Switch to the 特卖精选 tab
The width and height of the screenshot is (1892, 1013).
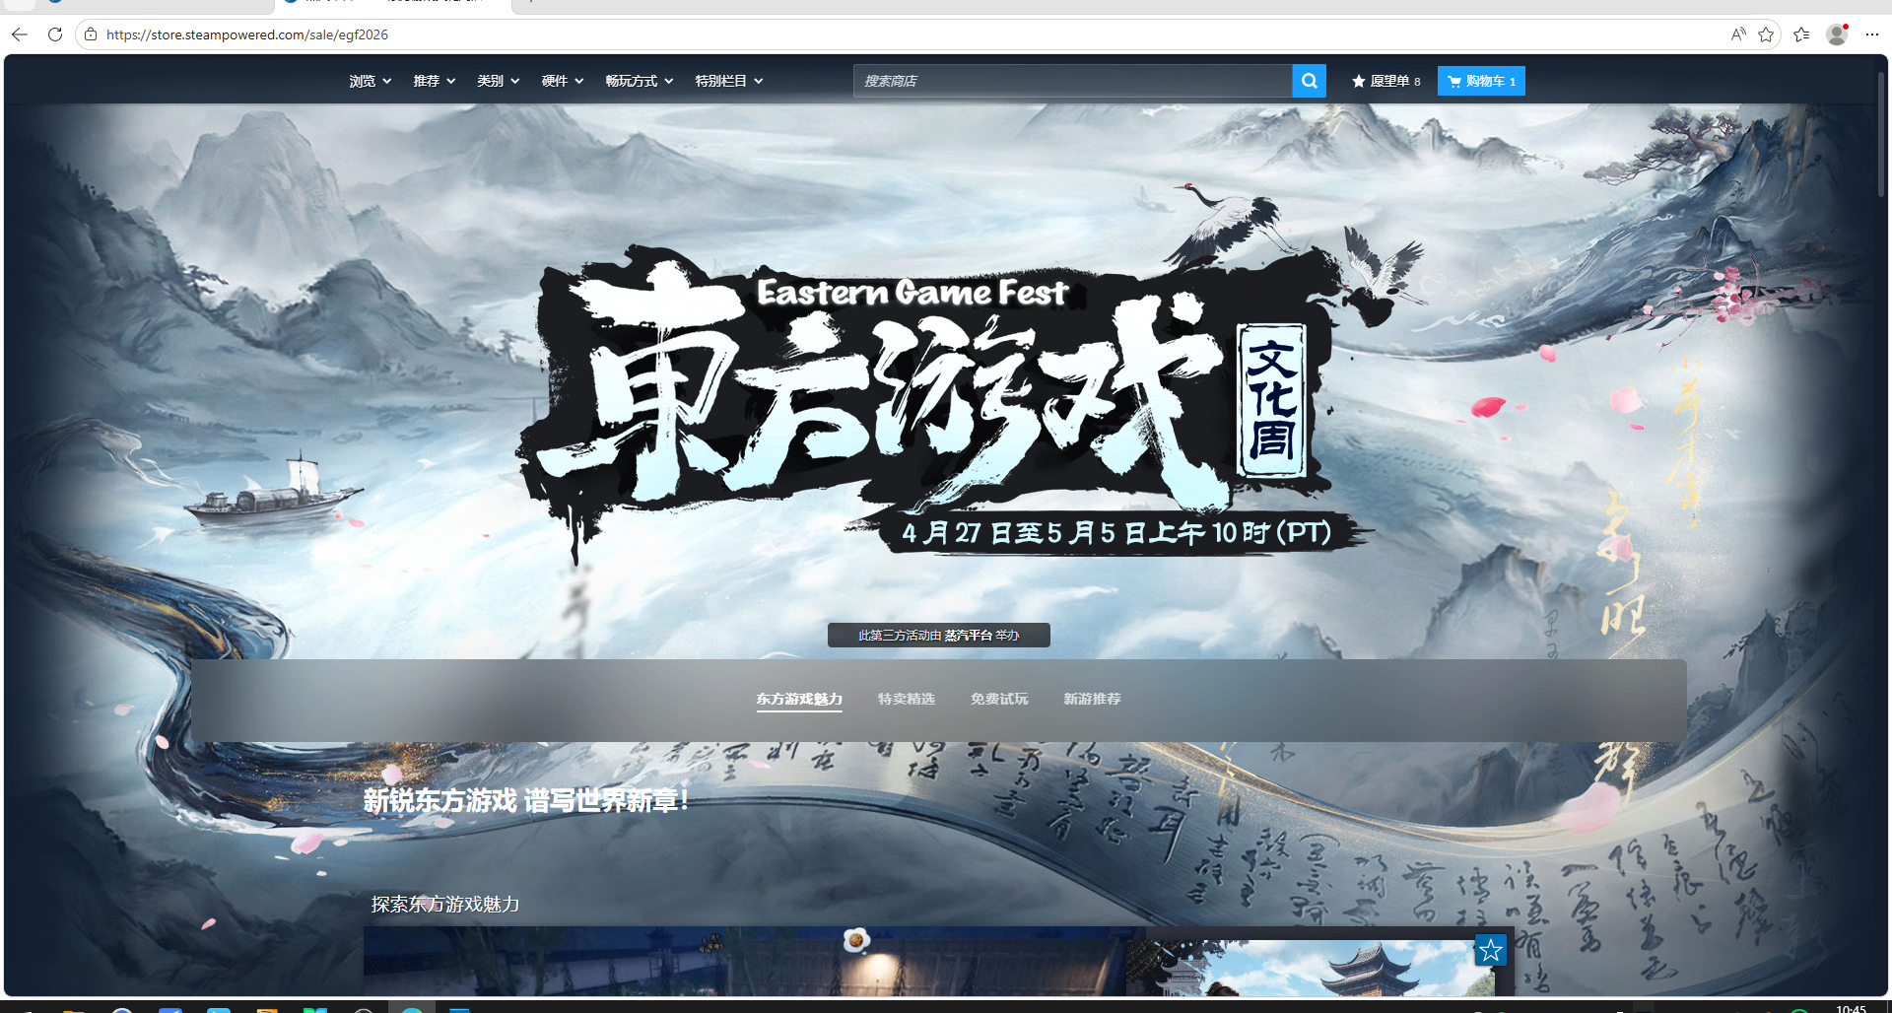(906, 699)
